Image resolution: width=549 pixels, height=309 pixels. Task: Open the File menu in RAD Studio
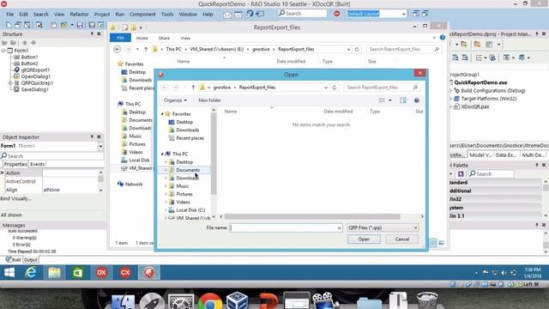[10, 15]
